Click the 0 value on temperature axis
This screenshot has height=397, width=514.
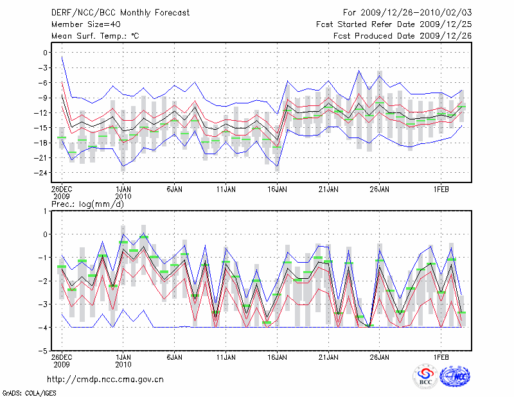[45, 53]
